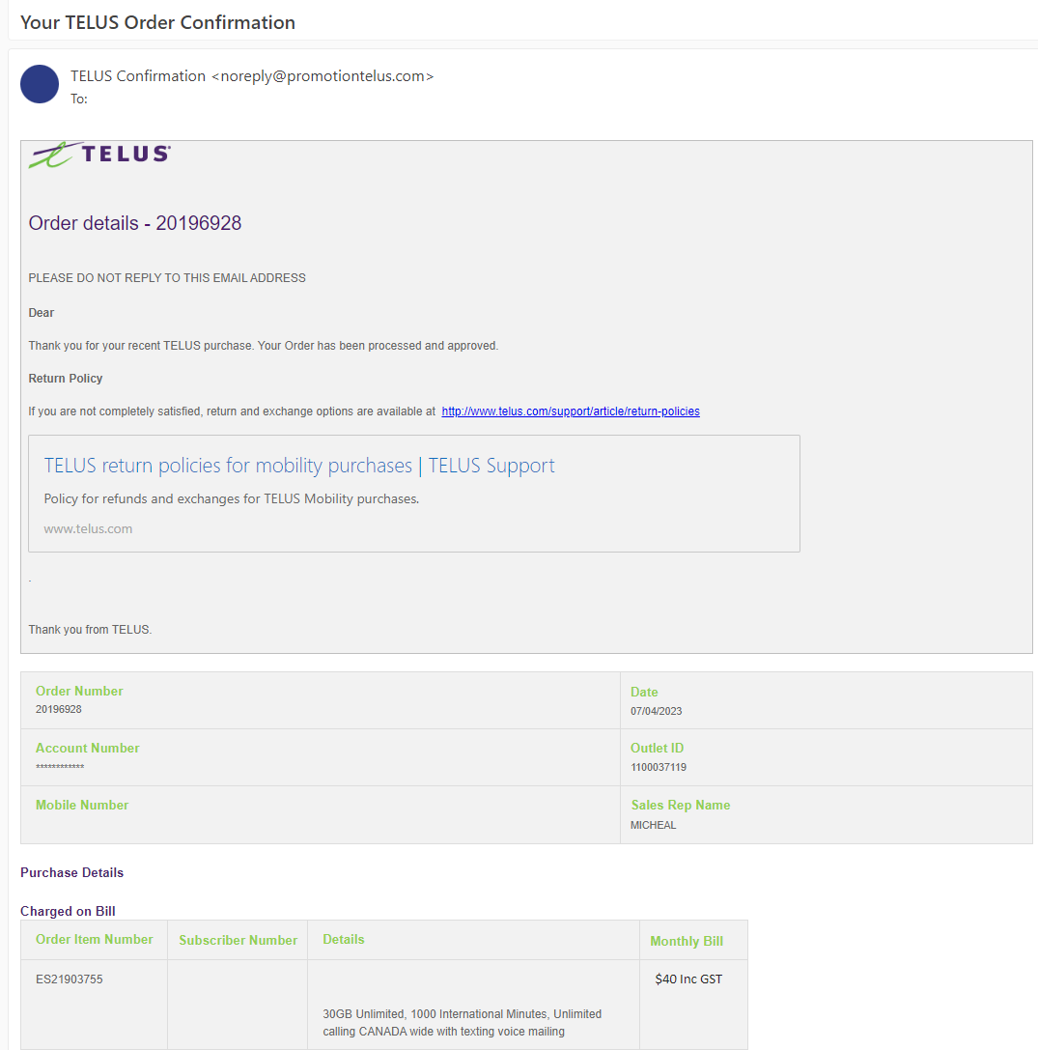The width and height of the screenshot is (1038, 1050).
Task: Click the Outlet ID value 1100037119
Action: [x=659, y=767]
